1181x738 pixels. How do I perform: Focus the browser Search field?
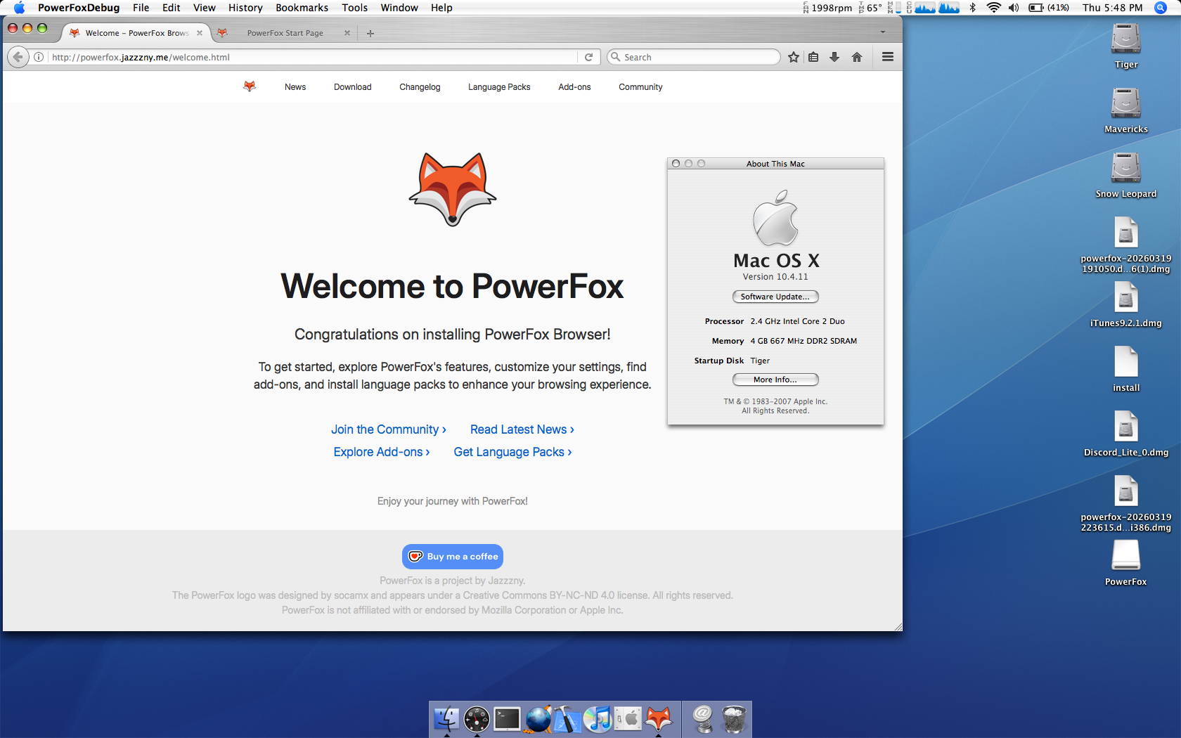pyautogui.click(x=695, y=57)
